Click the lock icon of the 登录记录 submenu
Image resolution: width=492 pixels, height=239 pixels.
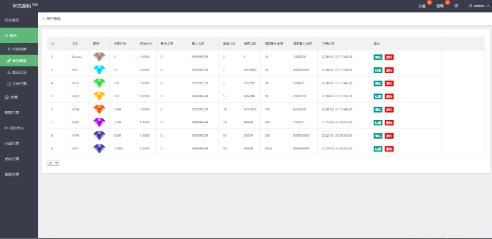pyautogui.click(x=9, y=72)
